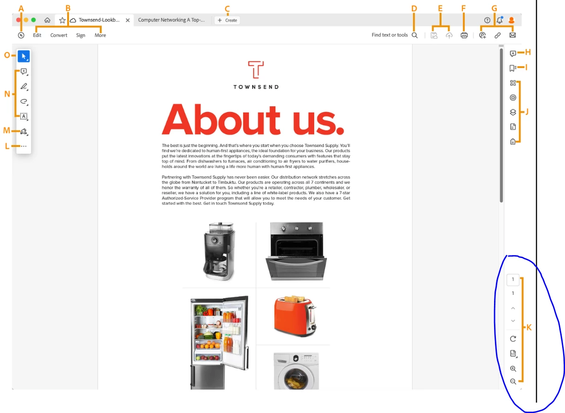Open the Edit menu
565x413 pixels.
(x=37, y=35)
